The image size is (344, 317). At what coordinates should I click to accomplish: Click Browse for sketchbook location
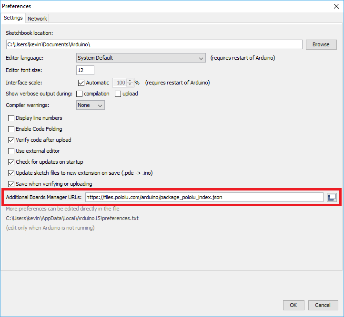tap(321, 44)
